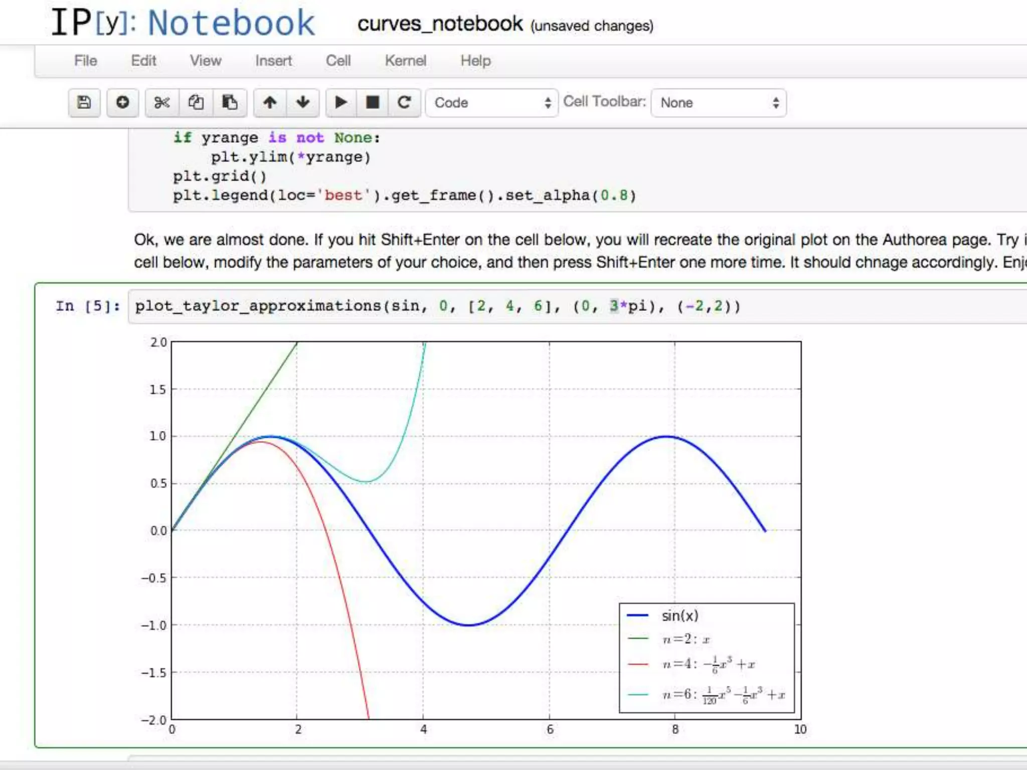1027x770 pixels.
Task: Move the selected cell down
Action: 303,103
